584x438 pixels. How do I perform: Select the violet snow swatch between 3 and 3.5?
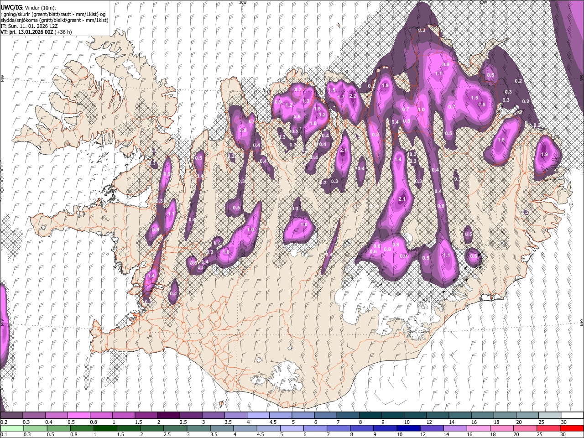point(213,415)
